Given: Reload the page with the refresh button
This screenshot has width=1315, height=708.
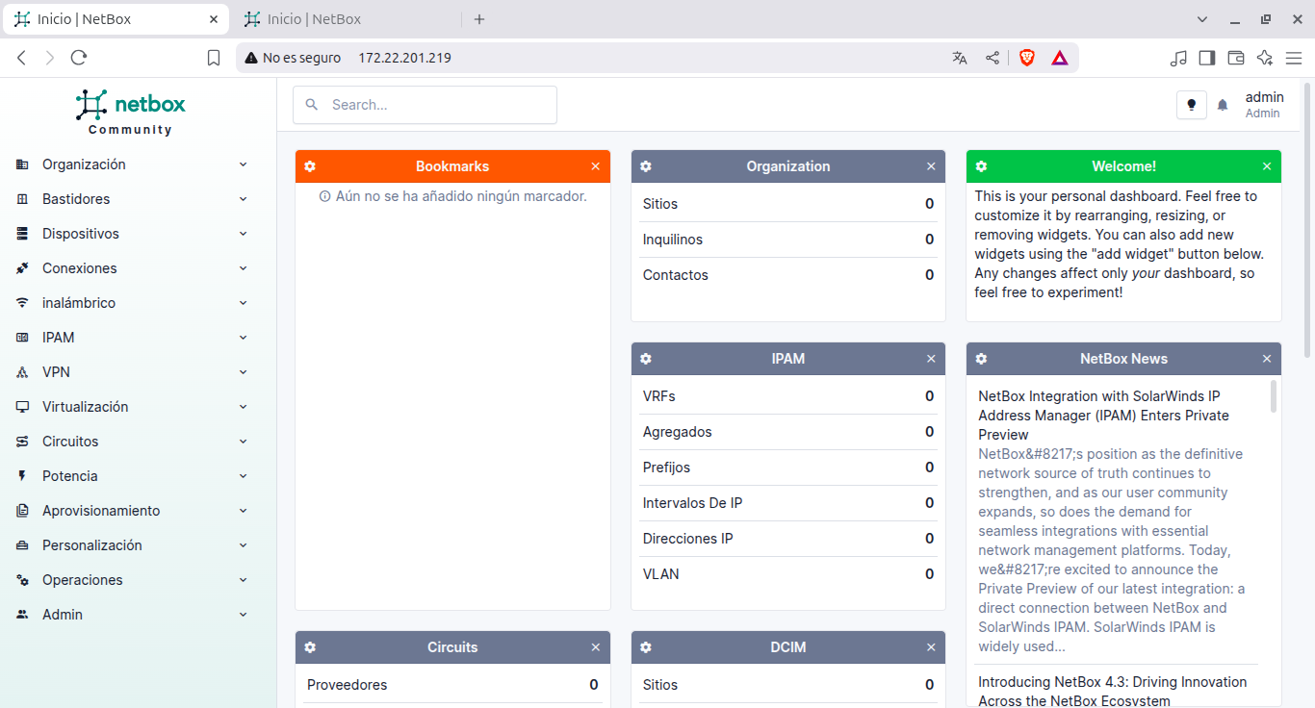Looking at the screenshot, I should 79,58.
